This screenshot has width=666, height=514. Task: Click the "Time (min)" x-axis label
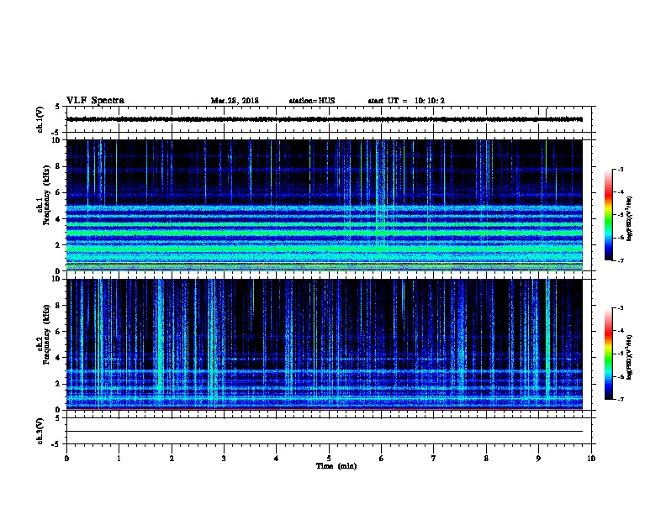336,466
